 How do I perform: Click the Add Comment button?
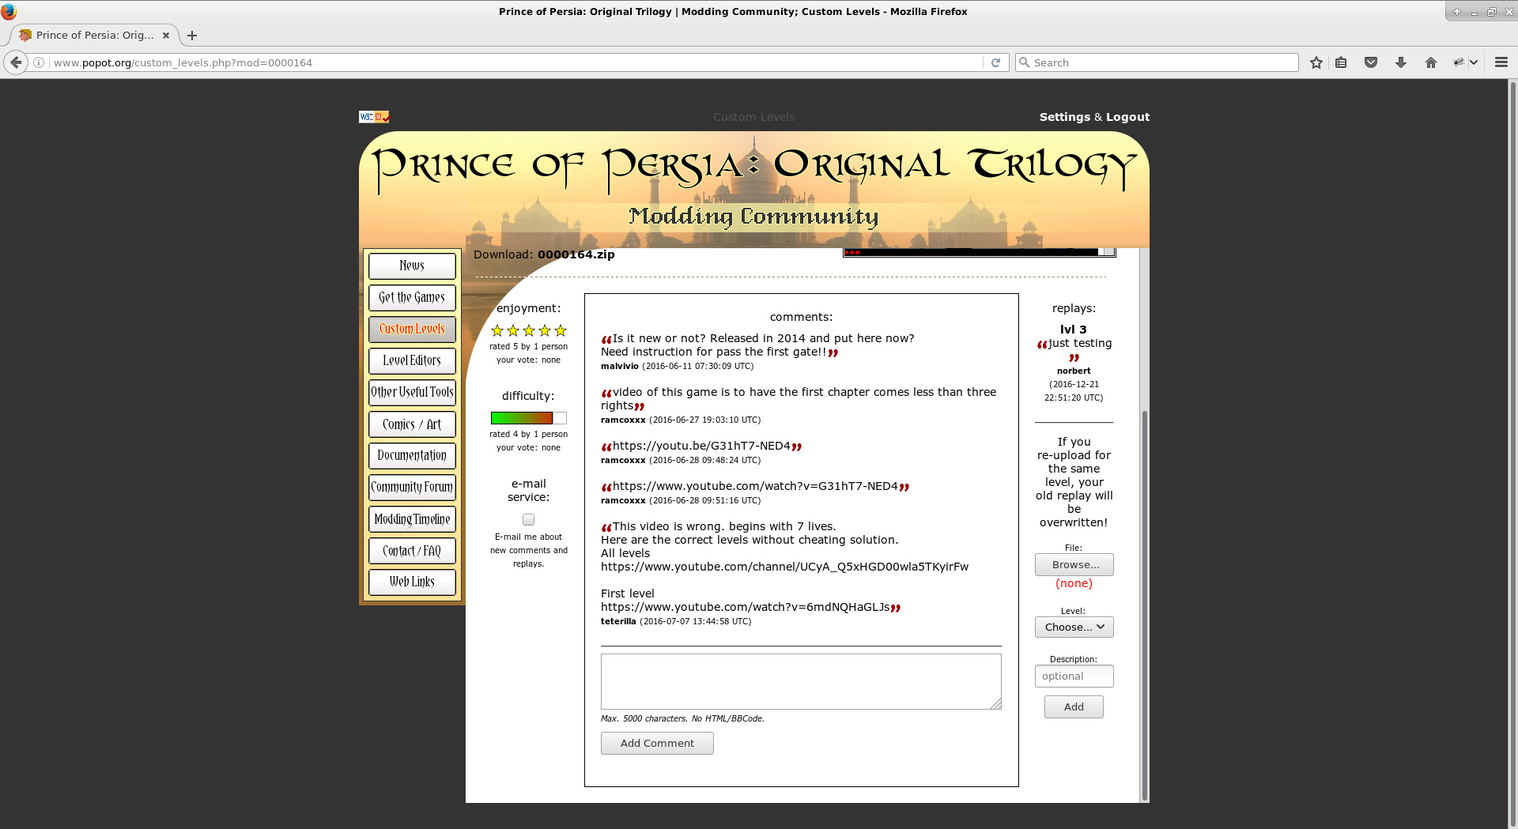657,743
